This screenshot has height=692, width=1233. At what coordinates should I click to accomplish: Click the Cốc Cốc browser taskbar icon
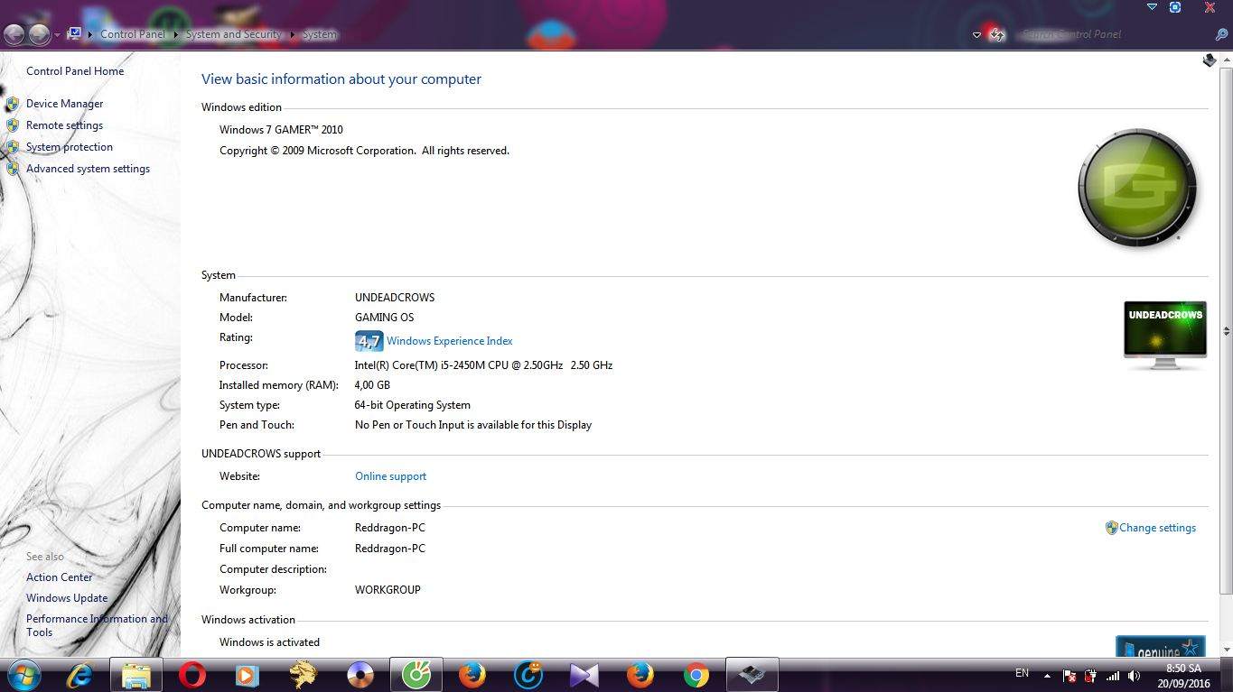[416, 674]
